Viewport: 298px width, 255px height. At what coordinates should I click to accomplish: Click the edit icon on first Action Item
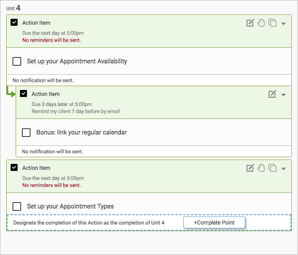tap(250, 23)
